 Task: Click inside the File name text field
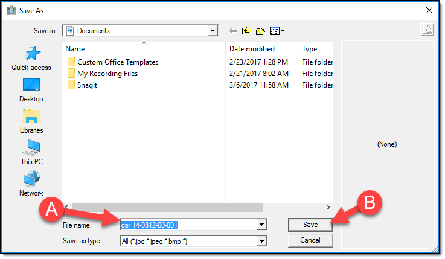[x=188, y=225]
